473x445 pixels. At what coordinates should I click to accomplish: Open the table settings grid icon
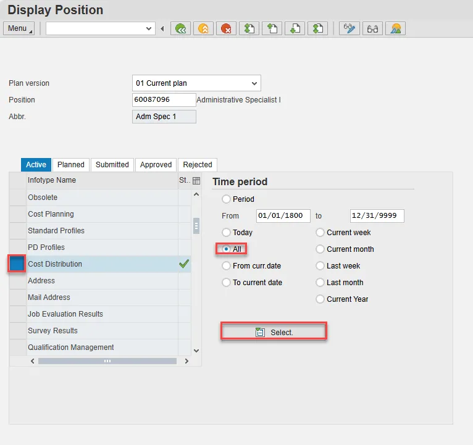196,181
